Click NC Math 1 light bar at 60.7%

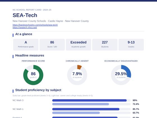(x=76, y=113)
